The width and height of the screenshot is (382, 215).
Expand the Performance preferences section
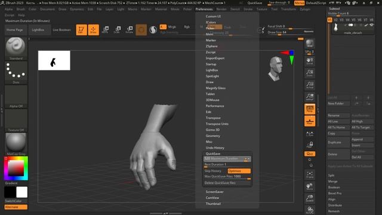(x=215, y=106)
